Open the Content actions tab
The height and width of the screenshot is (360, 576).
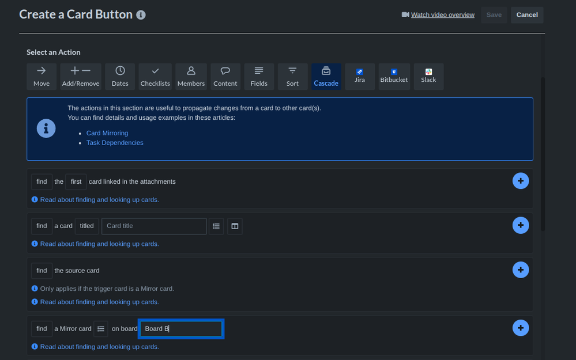pyautogui.click(x=225, y=77)
